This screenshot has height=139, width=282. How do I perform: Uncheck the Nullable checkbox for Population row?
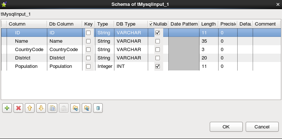(158, 66)
